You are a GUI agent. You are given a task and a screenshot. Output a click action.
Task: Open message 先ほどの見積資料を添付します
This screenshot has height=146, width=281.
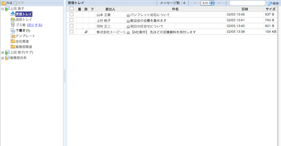tap(173, 32)
